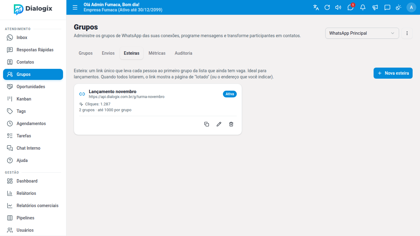Open Chat Interno in sidebar
The image size is (420, 236).
tap(33, 148)
